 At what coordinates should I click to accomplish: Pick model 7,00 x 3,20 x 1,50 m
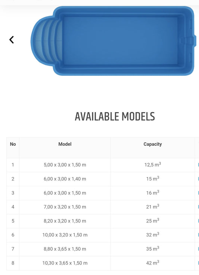click(65, 207)
